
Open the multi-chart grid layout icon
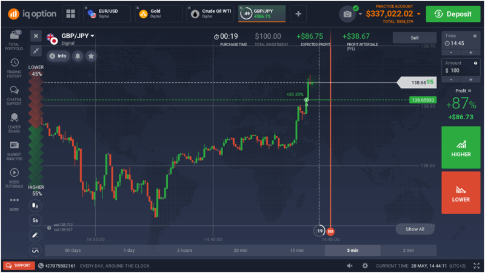click(x=70, y=13)
